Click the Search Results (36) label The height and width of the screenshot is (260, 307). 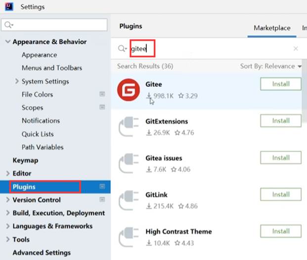pos(145,66)
